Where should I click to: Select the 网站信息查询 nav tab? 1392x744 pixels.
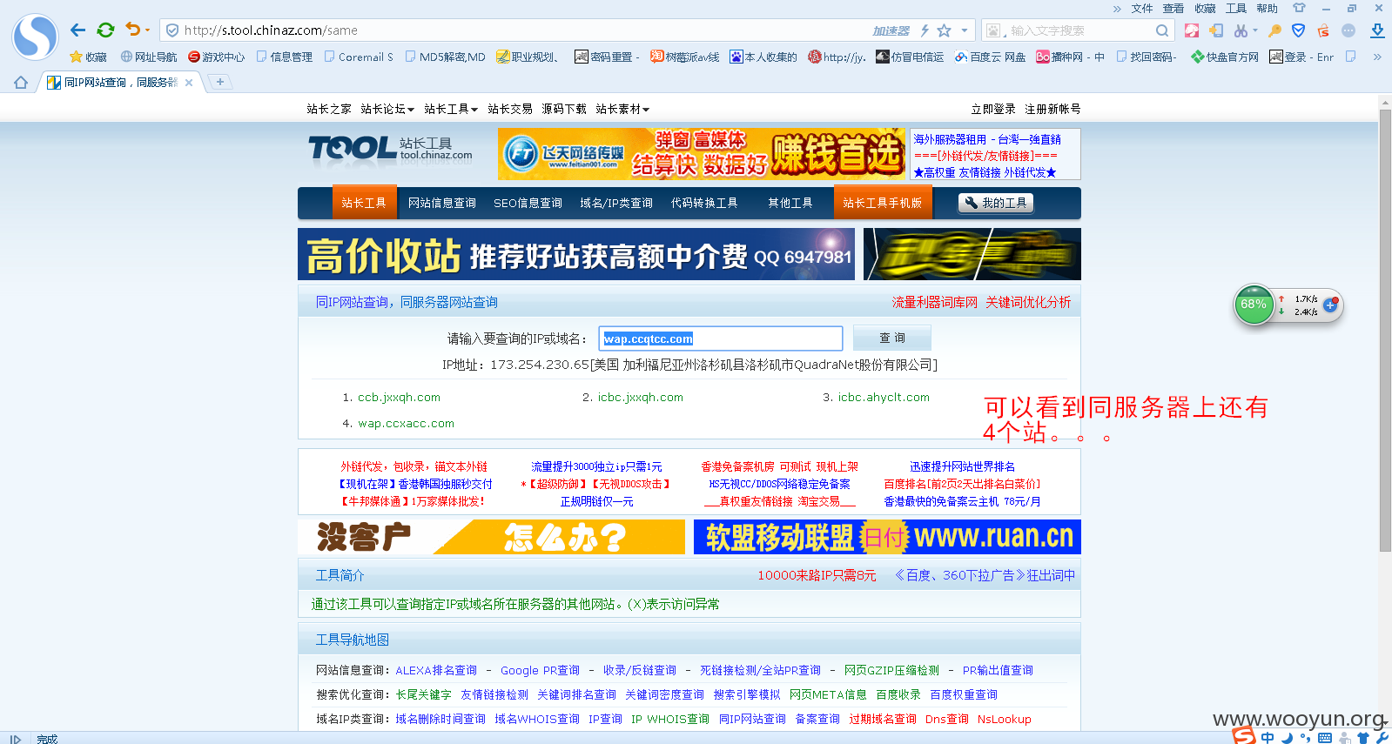(x=441, y=203)
